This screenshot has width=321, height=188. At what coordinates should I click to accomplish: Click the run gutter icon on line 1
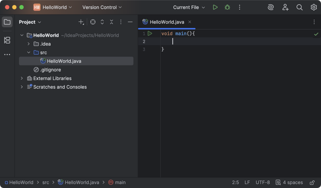tap(150, 34)
